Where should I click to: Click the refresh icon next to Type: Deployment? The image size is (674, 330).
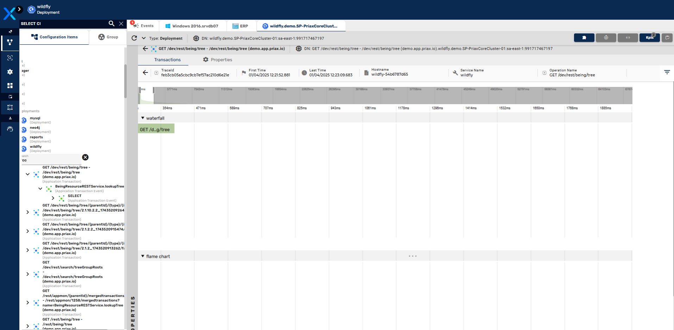[134, 38]
